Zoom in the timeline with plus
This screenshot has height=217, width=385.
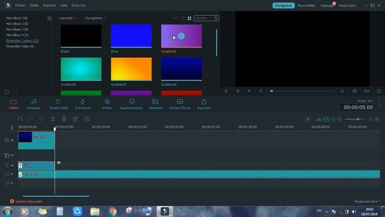click(x=339, y=119)
